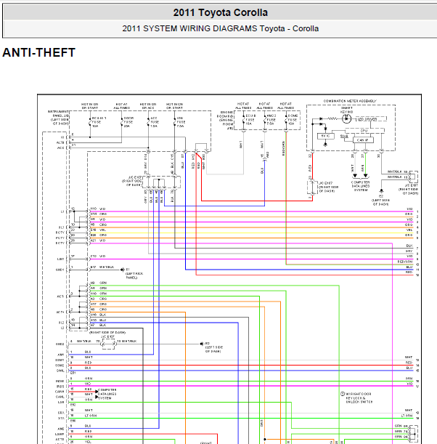Click the 'CPU' block in meter assembly
The height and width of the screenshot is (444, 437).
(x=364, y=131)
